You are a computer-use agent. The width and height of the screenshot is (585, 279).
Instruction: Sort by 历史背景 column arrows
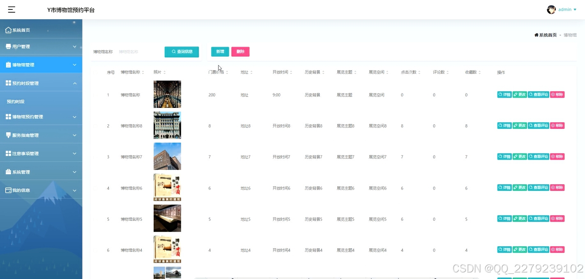click(323, 72)
